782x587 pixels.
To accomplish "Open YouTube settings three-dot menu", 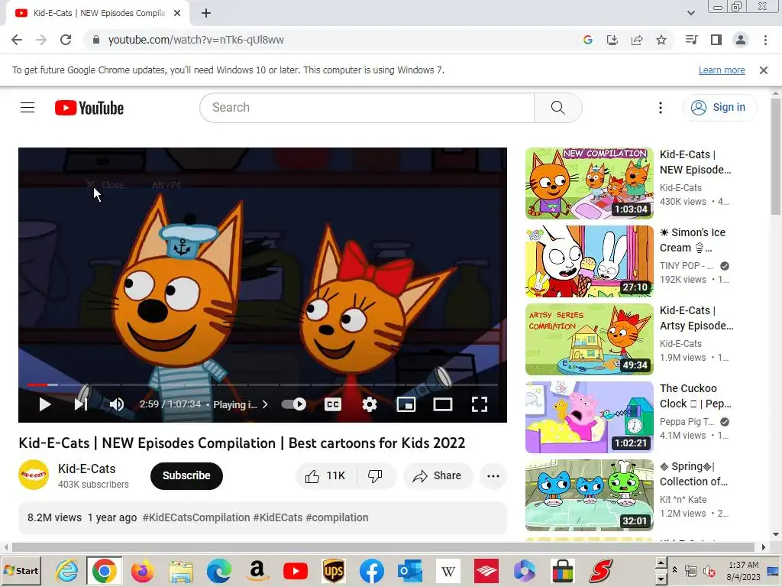I will point(661,107).
